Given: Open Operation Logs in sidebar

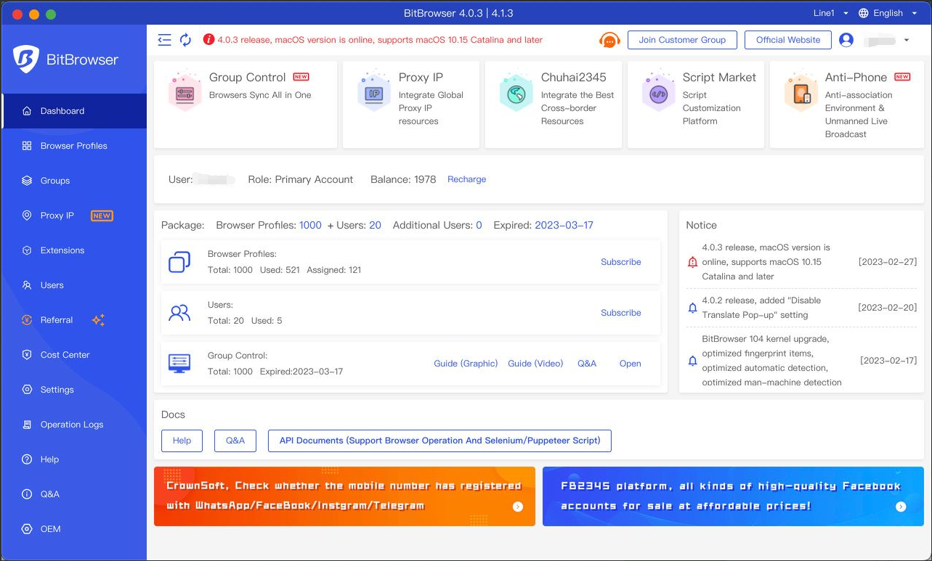Looking at the screenshot, I should pyautogui.click(x=74, y=425).
